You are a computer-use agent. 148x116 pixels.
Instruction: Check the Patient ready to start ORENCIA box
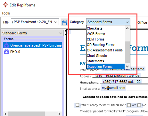click(77, 105)
